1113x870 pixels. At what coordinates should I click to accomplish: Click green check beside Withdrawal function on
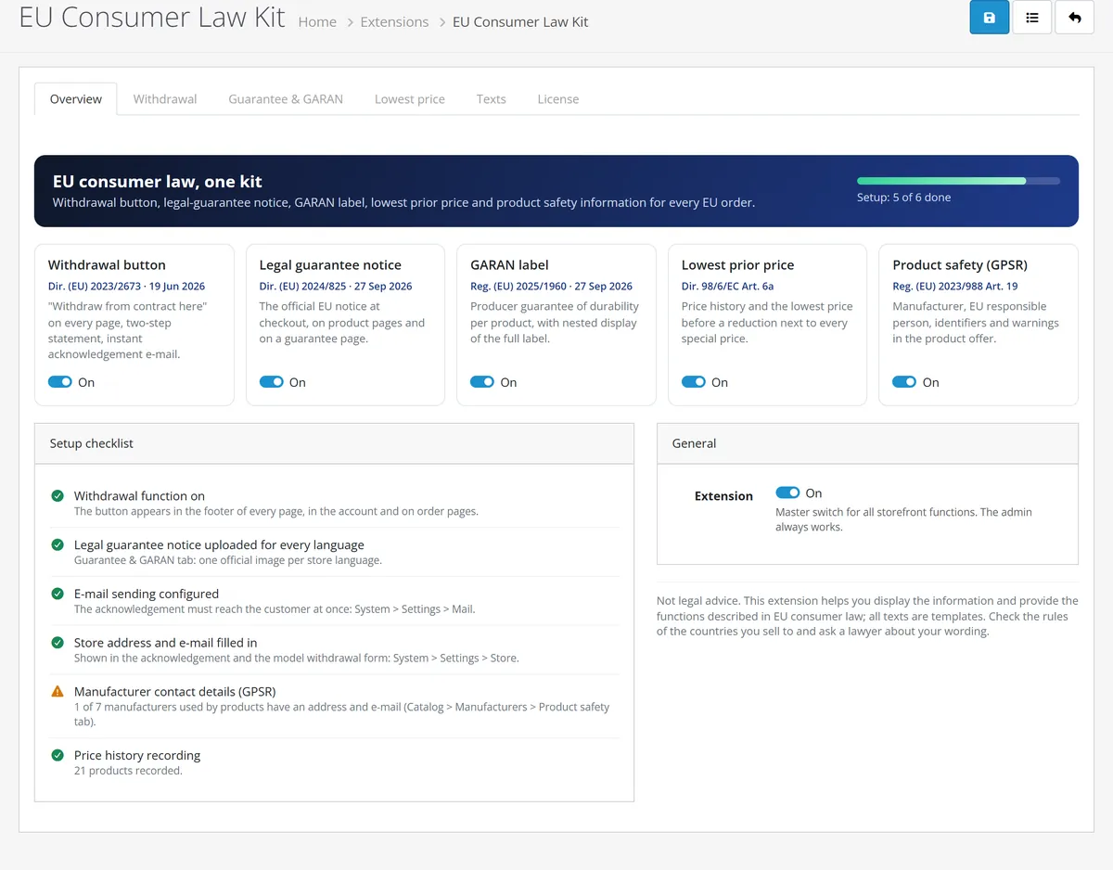[58, 496]
